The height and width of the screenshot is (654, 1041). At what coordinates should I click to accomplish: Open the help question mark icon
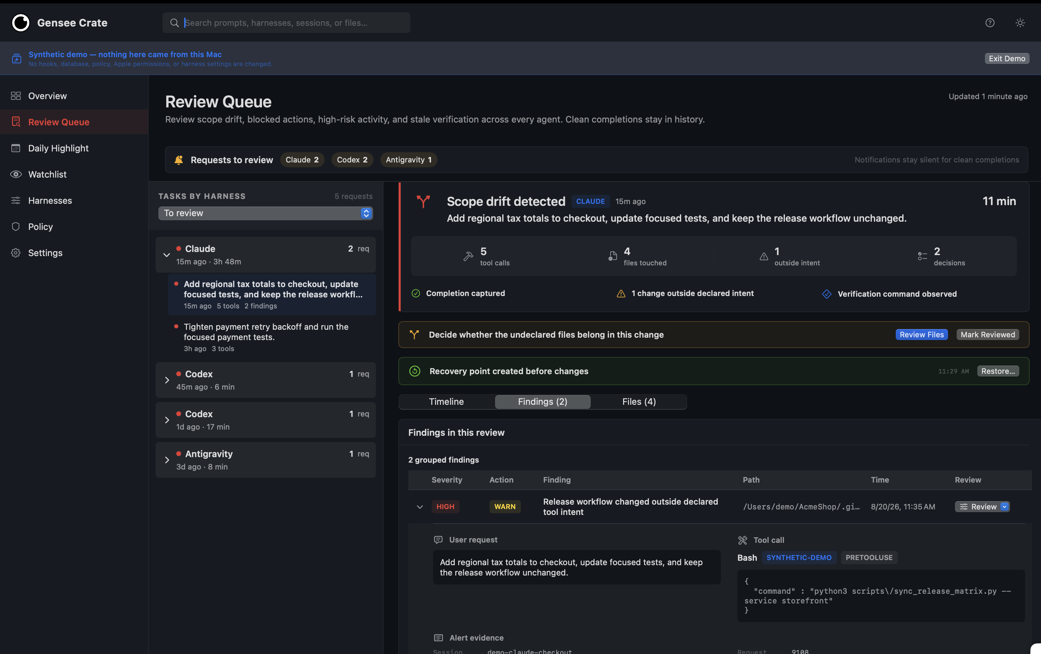(x=990, y=22)
